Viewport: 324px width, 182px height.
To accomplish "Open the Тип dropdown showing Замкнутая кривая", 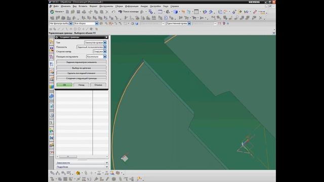I will point(95,42).
